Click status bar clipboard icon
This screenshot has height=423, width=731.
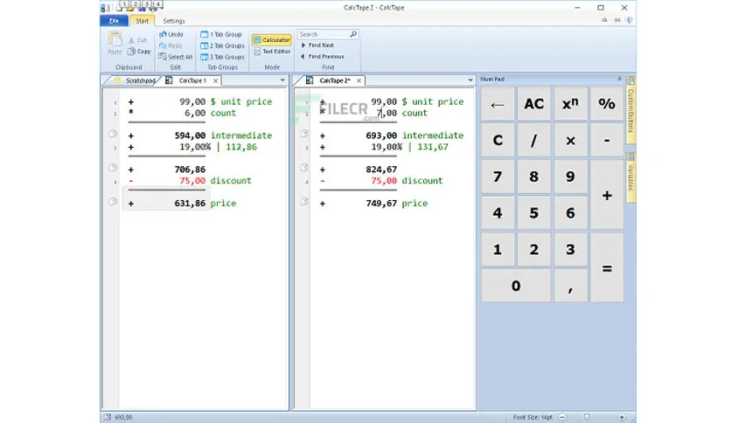108,417
